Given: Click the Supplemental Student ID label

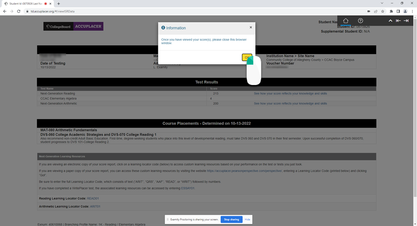Looking at the screenshot, I should (341, 31).
